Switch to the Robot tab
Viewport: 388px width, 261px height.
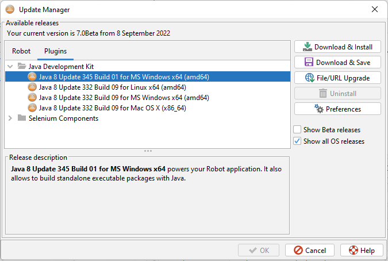[x=21, y=51]
